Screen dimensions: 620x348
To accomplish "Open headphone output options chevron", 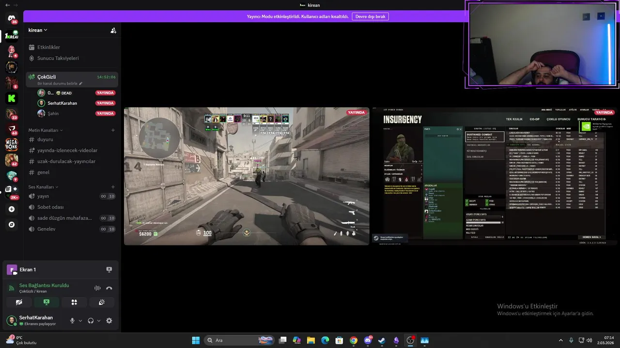I will (99, 320).
